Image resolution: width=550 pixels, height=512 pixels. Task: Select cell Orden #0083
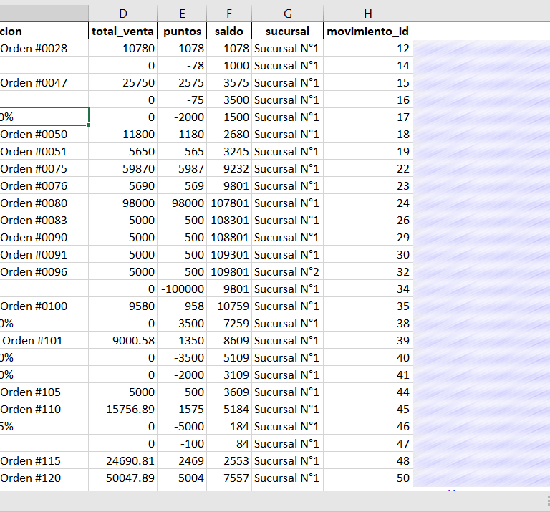(x=44, y=220)
